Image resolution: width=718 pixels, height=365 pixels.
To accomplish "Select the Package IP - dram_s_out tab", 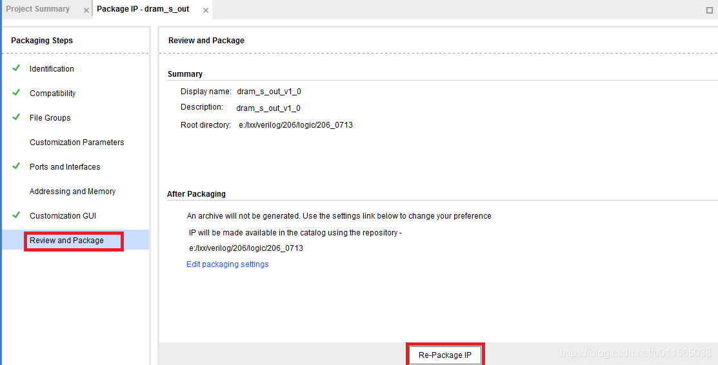I will tap(143, 9).
